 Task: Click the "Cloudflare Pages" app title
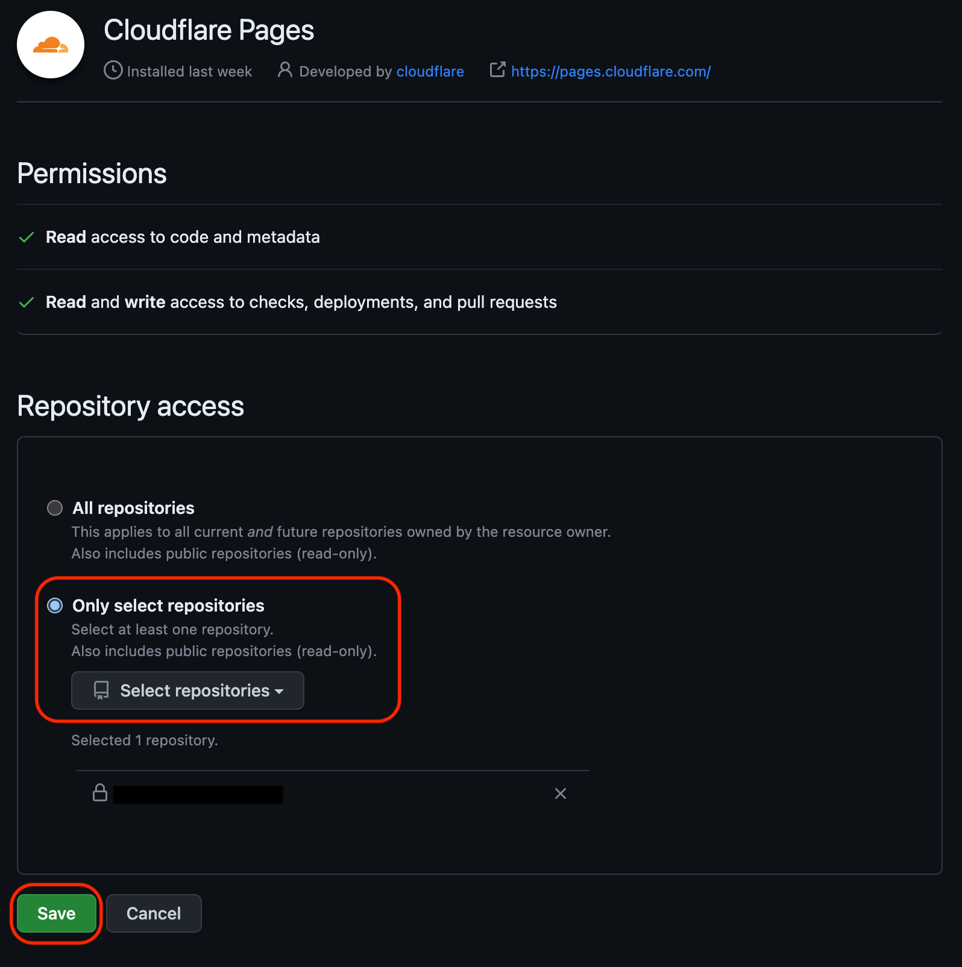coord(209,30)
